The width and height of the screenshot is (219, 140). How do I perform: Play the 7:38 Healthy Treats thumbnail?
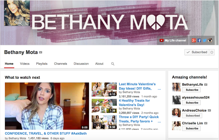104,106
